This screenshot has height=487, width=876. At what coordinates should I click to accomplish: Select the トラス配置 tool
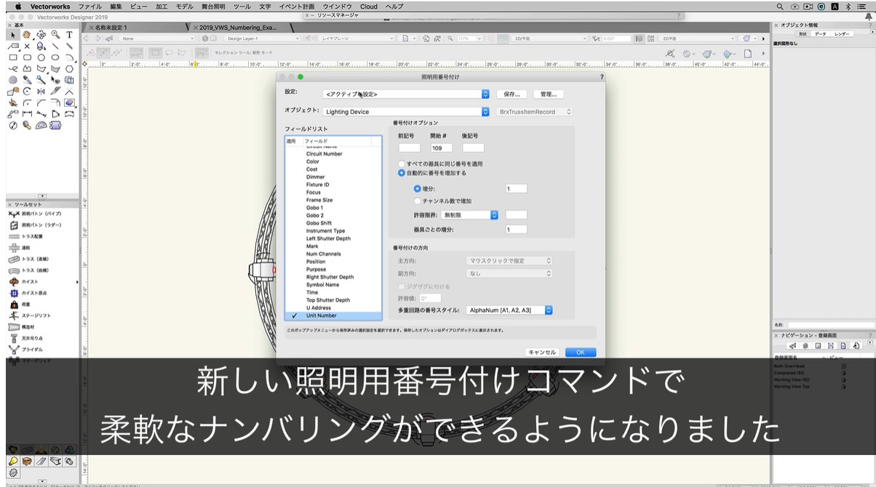(x=25, y=236)
